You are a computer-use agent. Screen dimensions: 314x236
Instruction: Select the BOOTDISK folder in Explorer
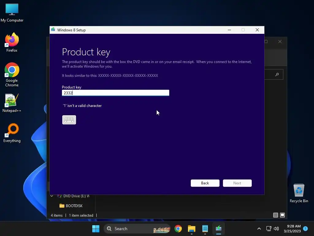coord(71,206)
